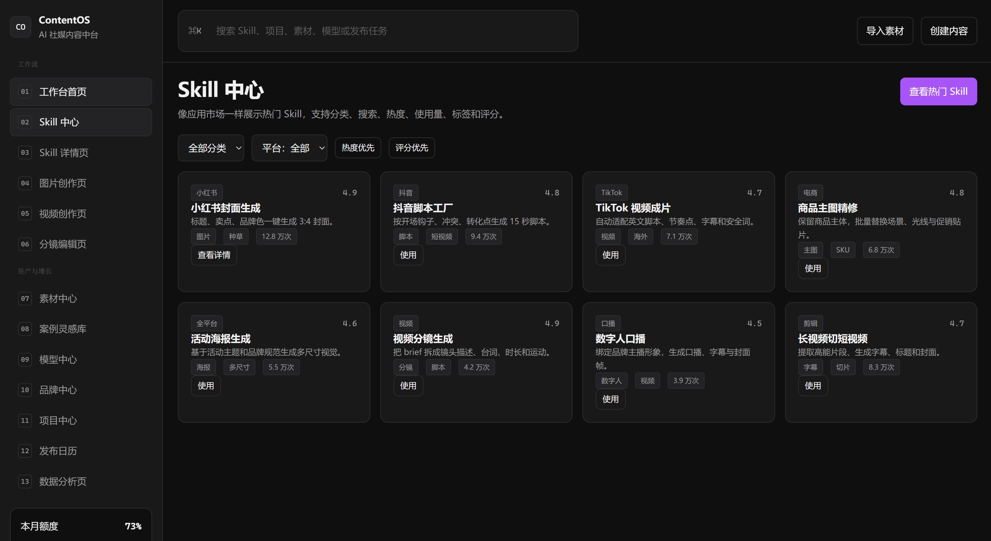Viewport: 991px width, 541px height.
Task: Click the 多尺寸 tag chip
Action: 239,367
